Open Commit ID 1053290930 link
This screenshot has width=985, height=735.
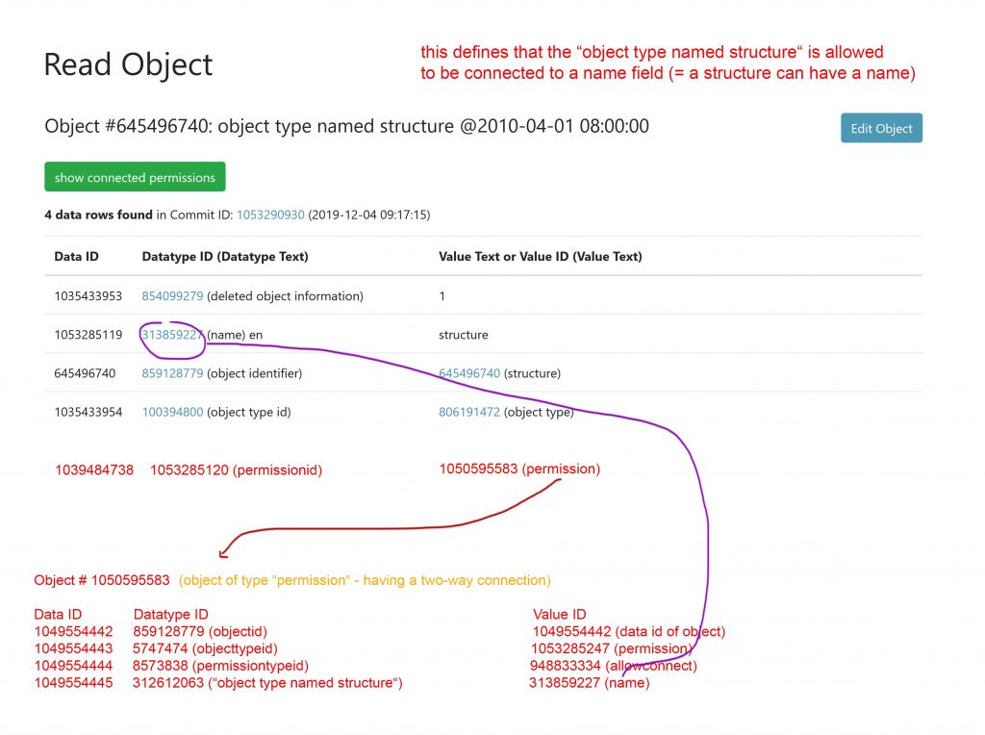pos(272,215)
